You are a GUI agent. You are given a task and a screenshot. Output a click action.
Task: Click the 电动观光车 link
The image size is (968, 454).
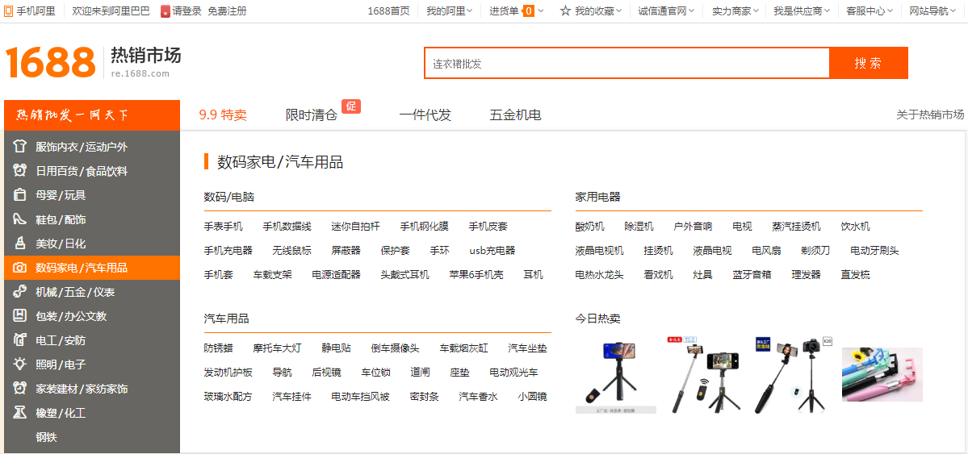pos(513,373)
